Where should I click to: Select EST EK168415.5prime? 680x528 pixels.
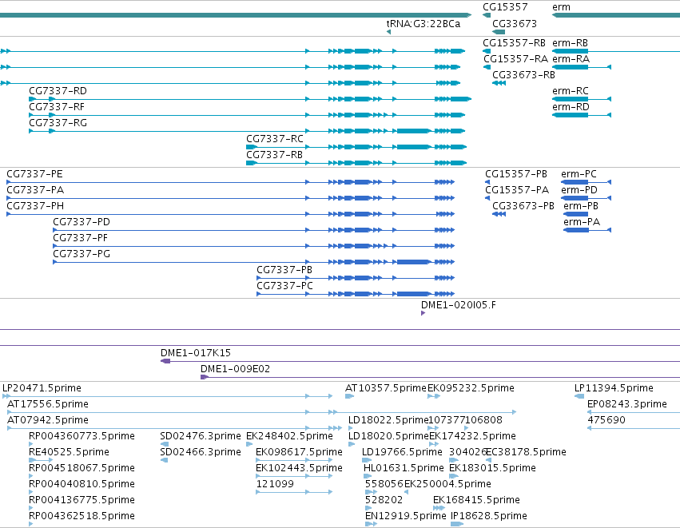(476, 501)
